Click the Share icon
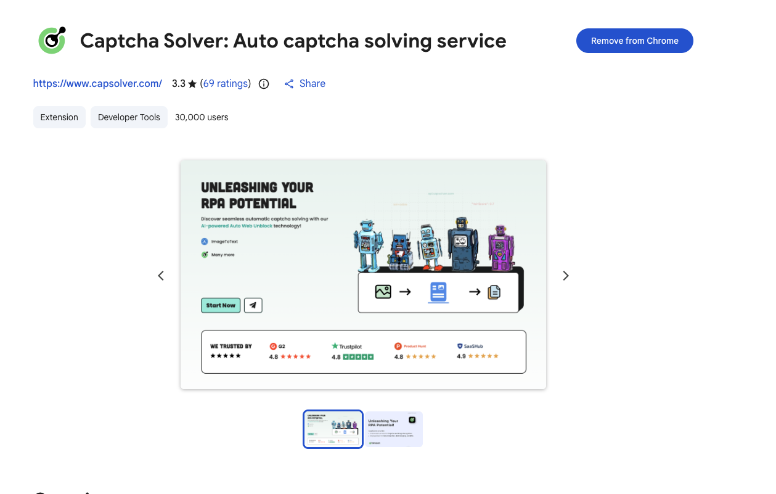Screen dimensions: 776x494 (289, 84)
